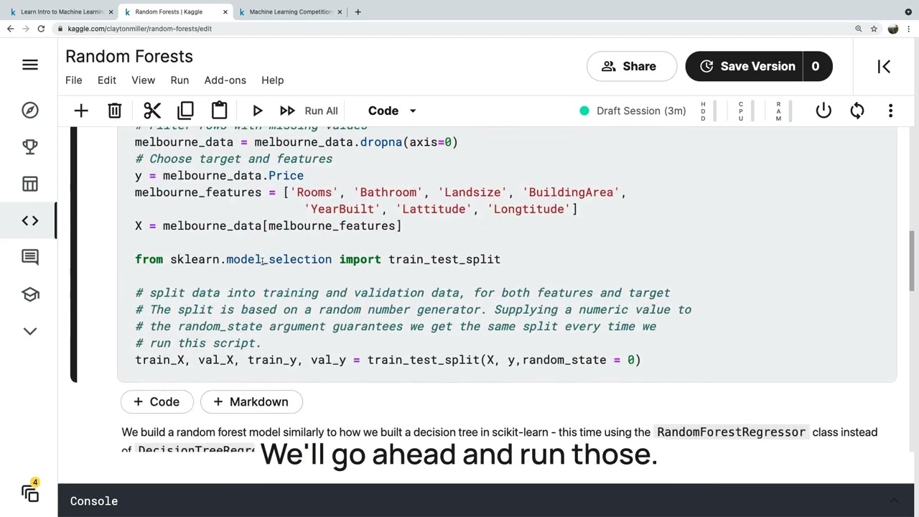Screen dimensions: 919x517
Task: Click the Draft Session status indicator
Action: [633, 111]
